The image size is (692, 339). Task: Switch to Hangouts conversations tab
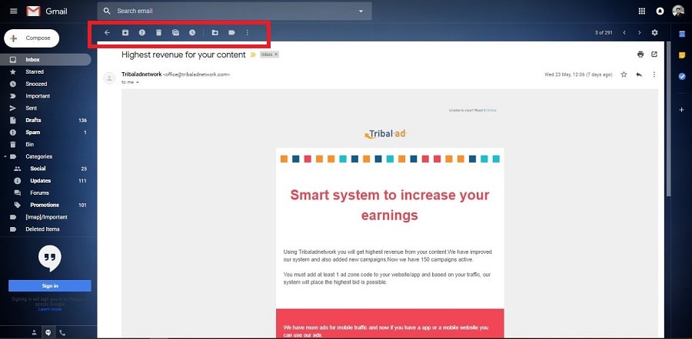48,333
